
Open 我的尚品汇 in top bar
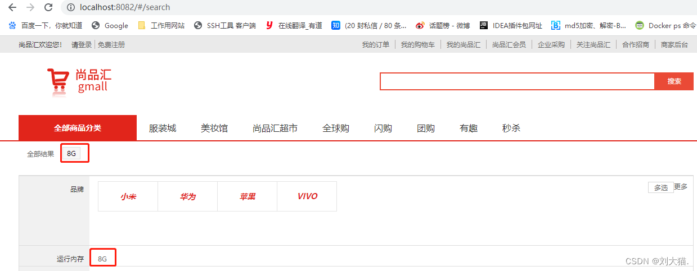pyautogui.click(x=463, y=45)
